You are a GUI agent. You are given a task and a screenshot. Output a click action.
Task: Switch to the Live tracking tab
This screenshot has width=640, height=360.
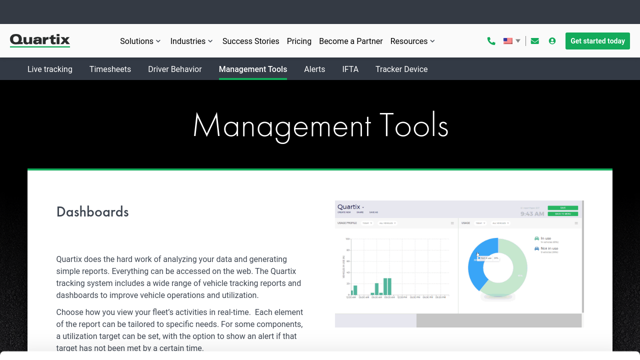click(x=50, y=69)
